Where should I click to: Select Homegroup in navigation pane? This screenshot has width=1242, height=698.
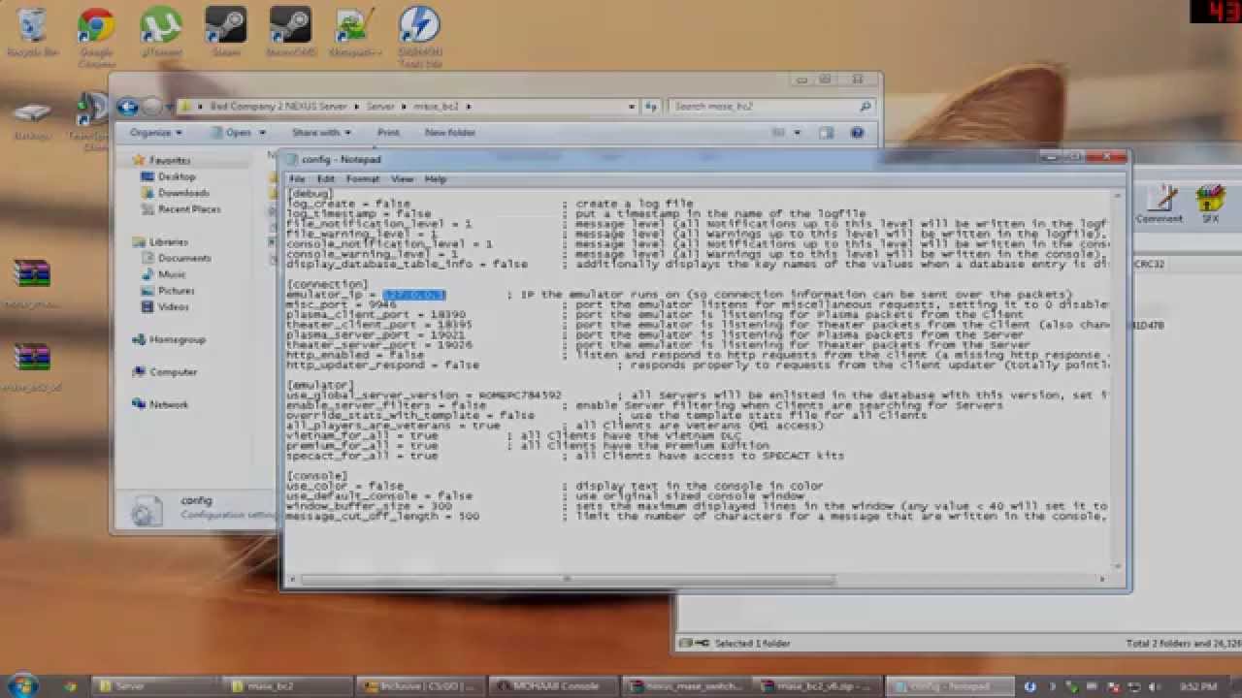pyautogui.click(x=178, y=340)
